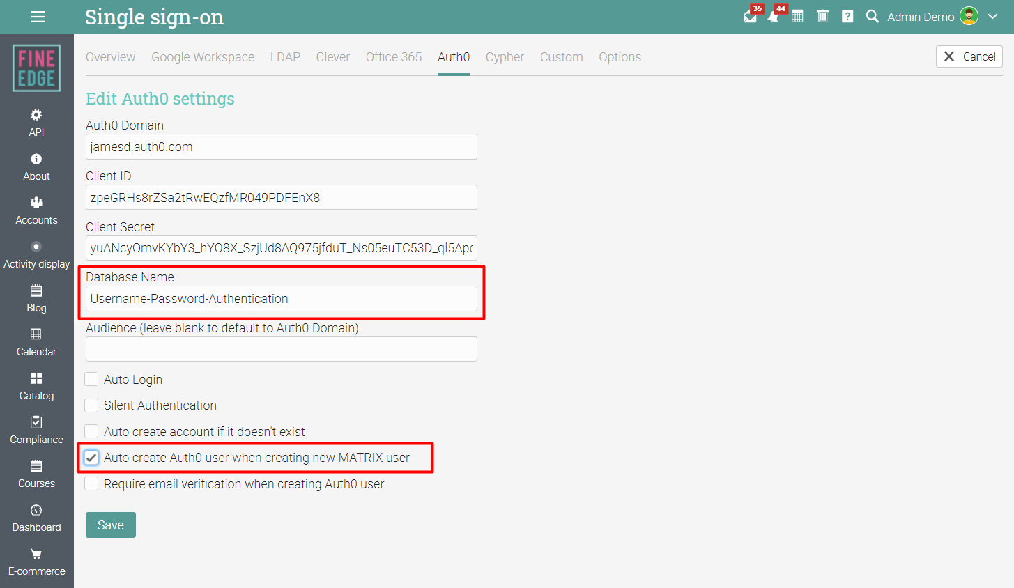Click the Audience input field
Image resolution: width=1014 pixels, height=588 pixels.
(282, 349)
